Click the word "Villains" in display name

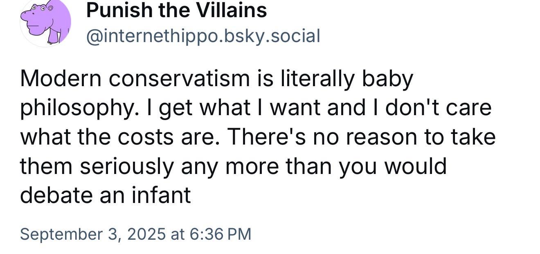click(x=234, y=10)
